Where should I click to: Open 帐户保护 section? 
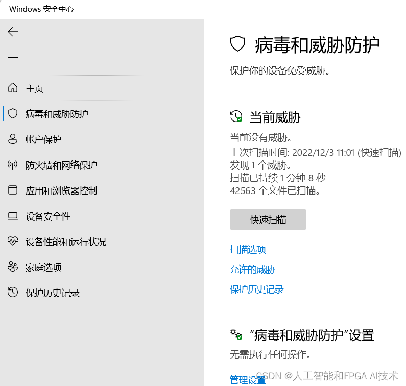coord(43,139)
